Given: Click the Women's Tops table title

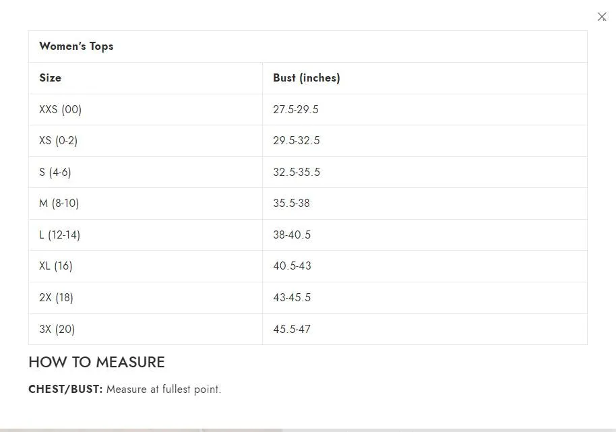Looking at the screenshot, I should [76, 47].
